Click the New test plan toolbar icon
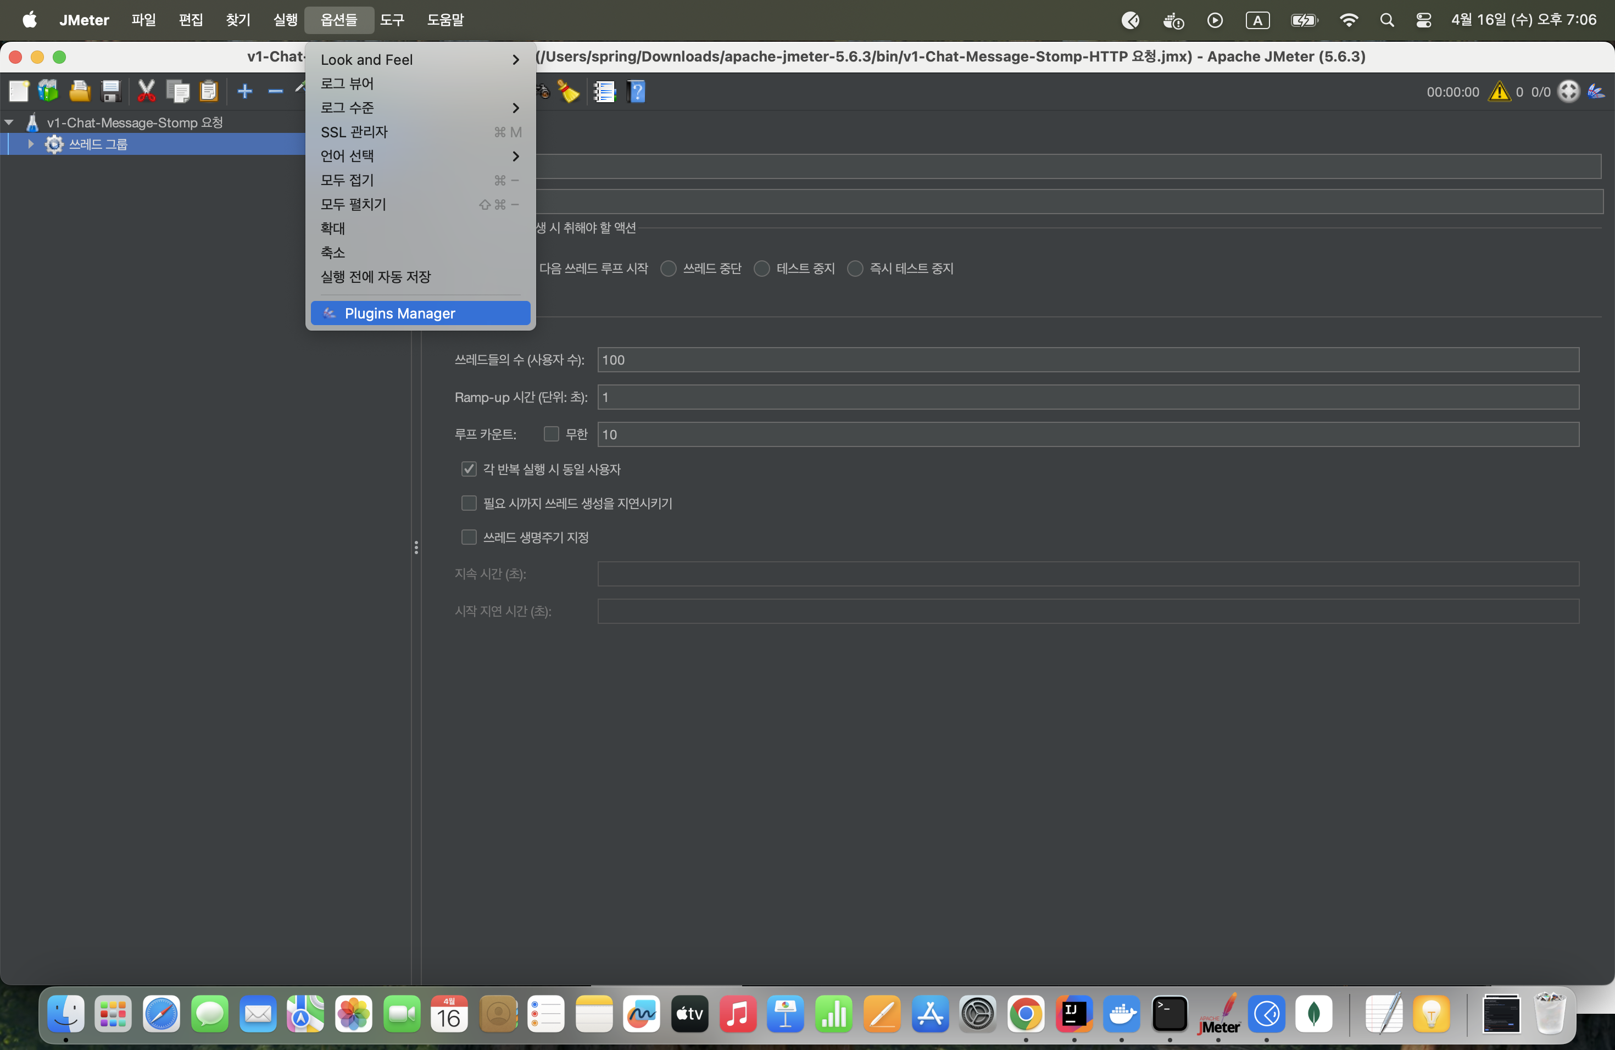This screenshot has height=1050, width=1615. 18,92
